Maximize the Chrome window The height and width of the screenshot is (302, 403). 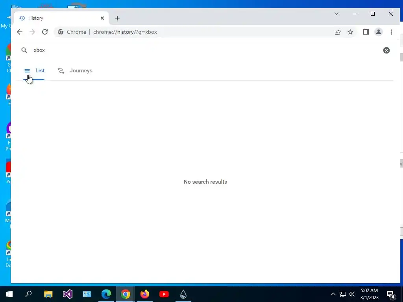click(x=373, y=14)
